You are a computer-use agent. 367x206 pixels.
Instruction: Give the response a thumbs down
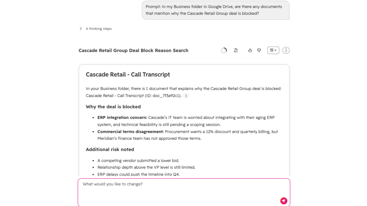pos(259,50)
